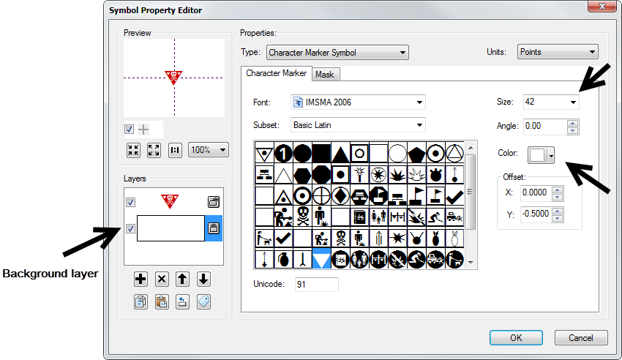Click the 1:1 actual size preview button

tap(175, 150)
